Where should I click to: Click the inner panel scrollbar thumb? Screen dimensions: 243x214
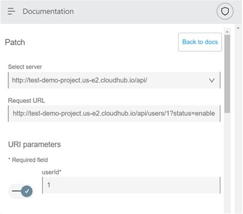click(x=227, y=74)
